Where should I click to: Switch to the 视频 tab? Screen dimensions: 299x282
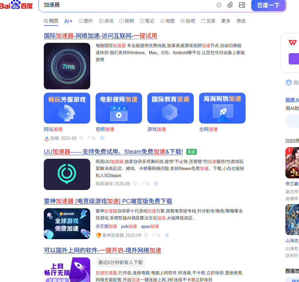coord(126,21)
